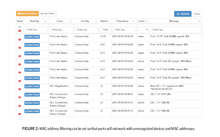Click the message OEC "c1" OFFLINE
This screenshot has width=220, height=137.
(x=161, y=94)
